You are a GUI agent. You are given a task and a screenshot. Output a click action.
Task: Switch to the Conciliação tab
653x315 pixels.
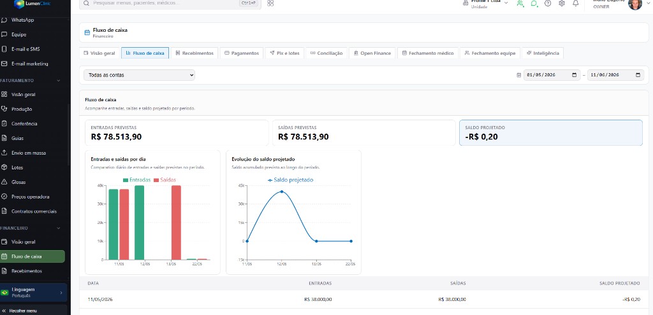point(326,53)
